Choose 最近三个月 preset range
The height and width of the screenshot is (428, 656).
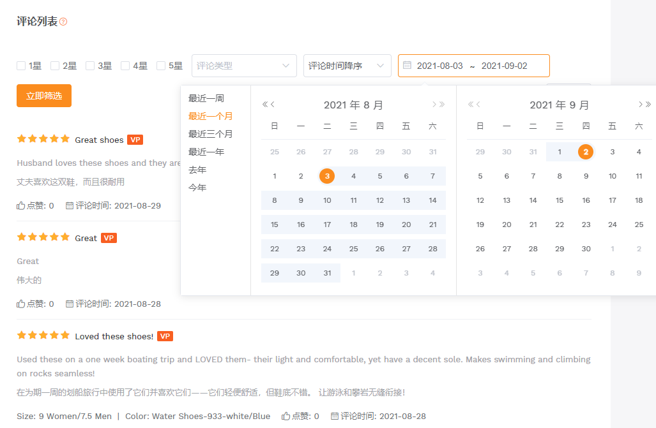pyautogui.click(x=210, y=134)
